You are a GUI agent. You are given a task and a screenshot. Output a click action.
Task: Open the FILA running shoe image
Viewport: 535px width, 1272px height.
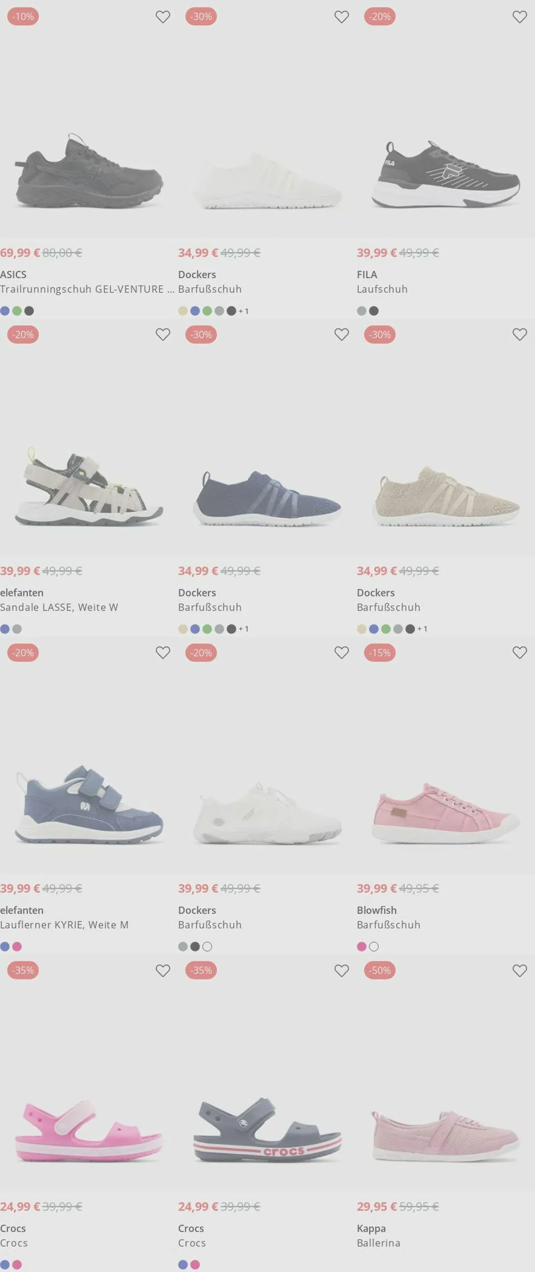tap(446, 174)
